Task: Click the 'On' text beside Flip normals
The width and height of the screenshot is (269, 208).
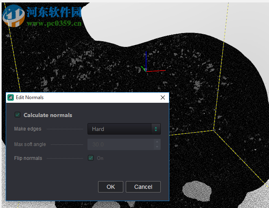Action: coord(100,158)
